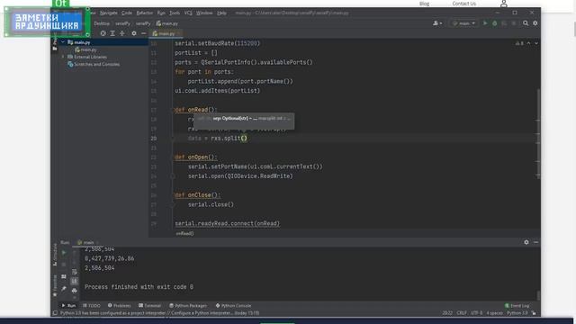
Task: Toggle soft-wrap icon in Run console
Action: (x=75, y=272)
